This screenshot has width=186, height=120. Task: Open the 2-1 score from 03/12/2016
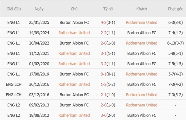pos(104,95)
